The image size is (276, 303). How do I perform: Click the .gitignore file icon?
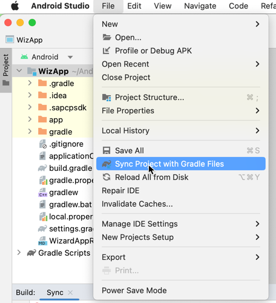pyautogui.click(x=43, y=144)
